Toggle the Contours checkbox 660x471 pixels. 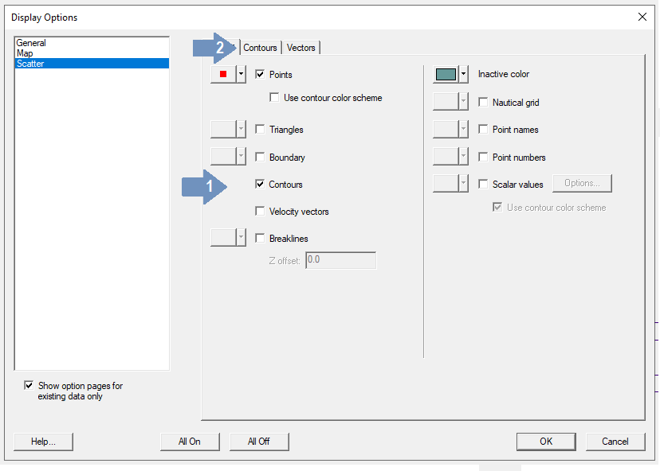point(260,184)
